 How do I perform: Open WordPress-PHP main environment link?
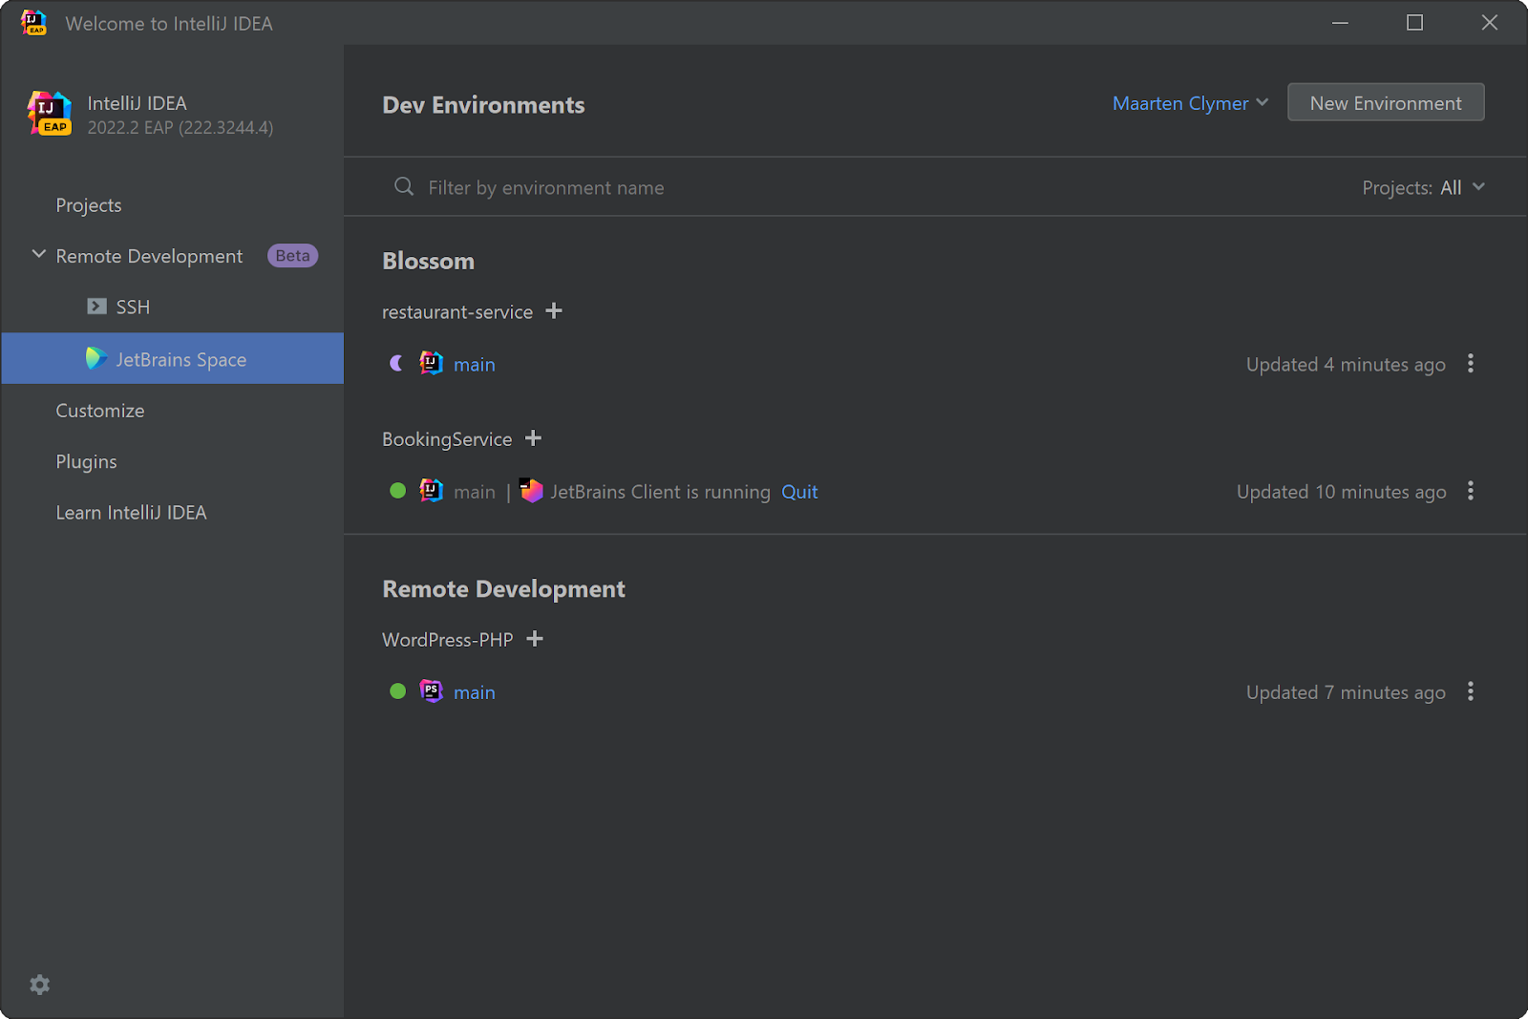tap(475, 692)
